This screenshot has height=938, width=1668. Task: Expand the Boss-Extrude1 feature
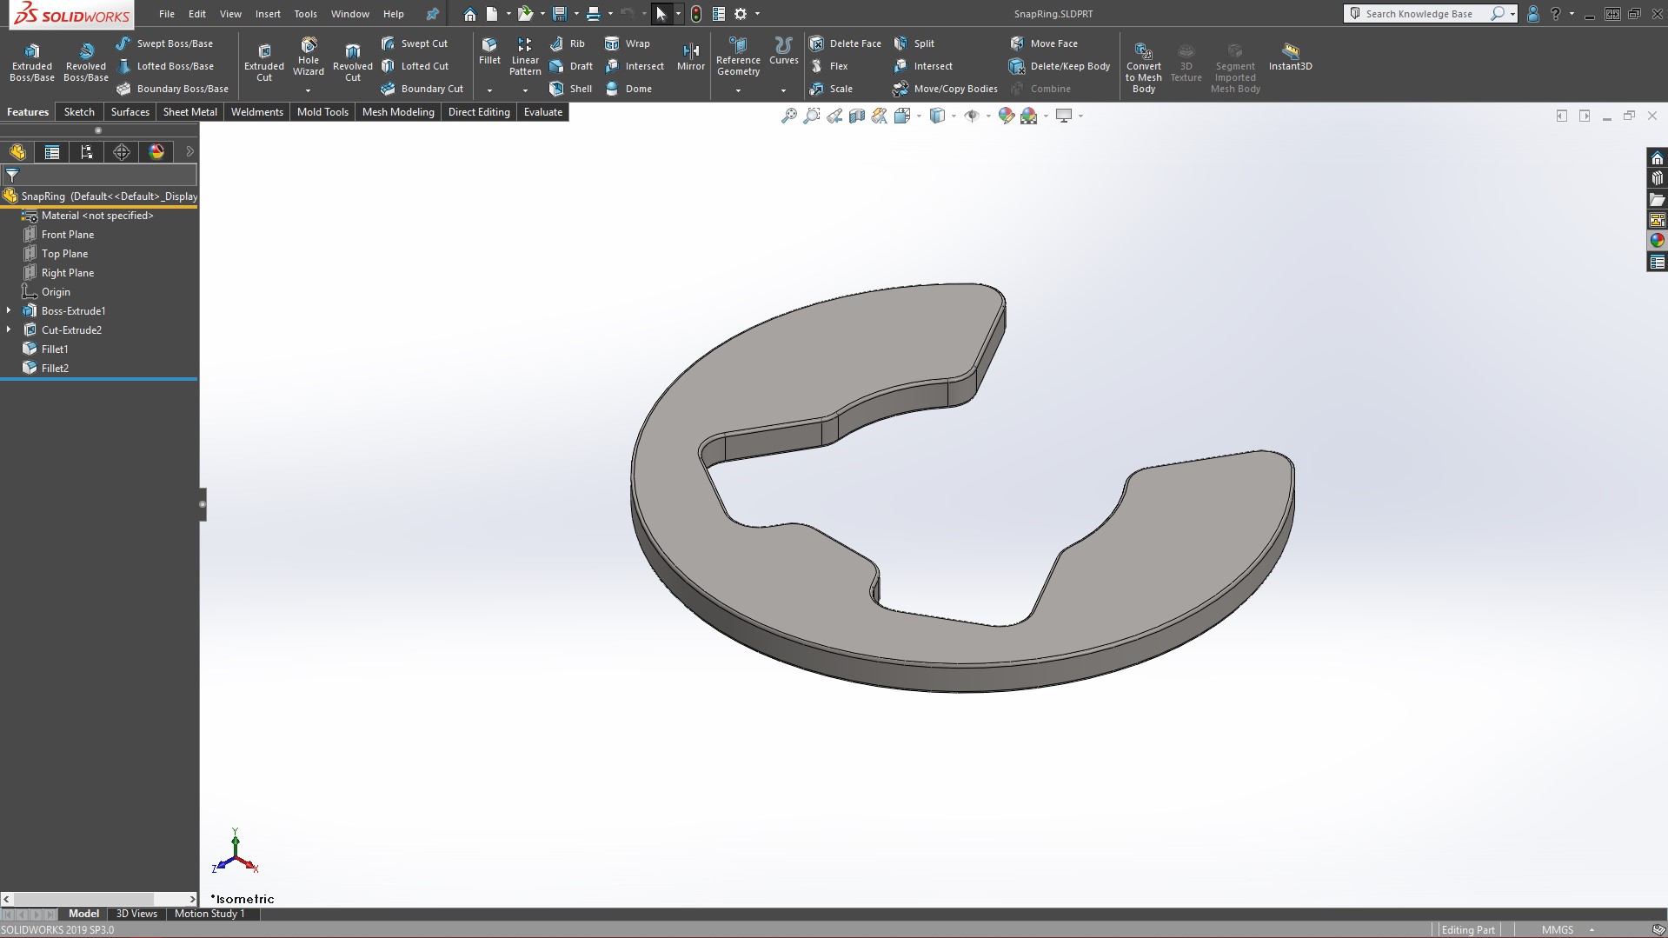coord(9,310)
